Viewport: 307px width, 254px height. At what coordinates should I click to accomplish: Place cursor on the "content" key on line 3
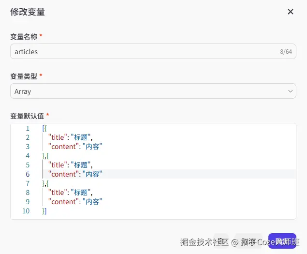[x=63, y=147]
